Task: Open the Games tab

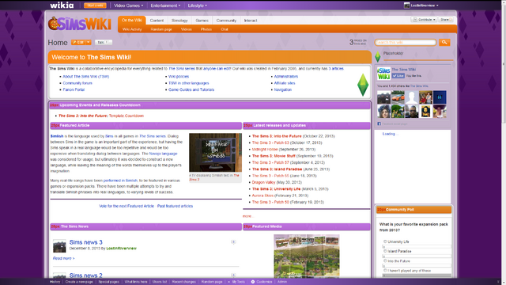Action: pos(202,21)
